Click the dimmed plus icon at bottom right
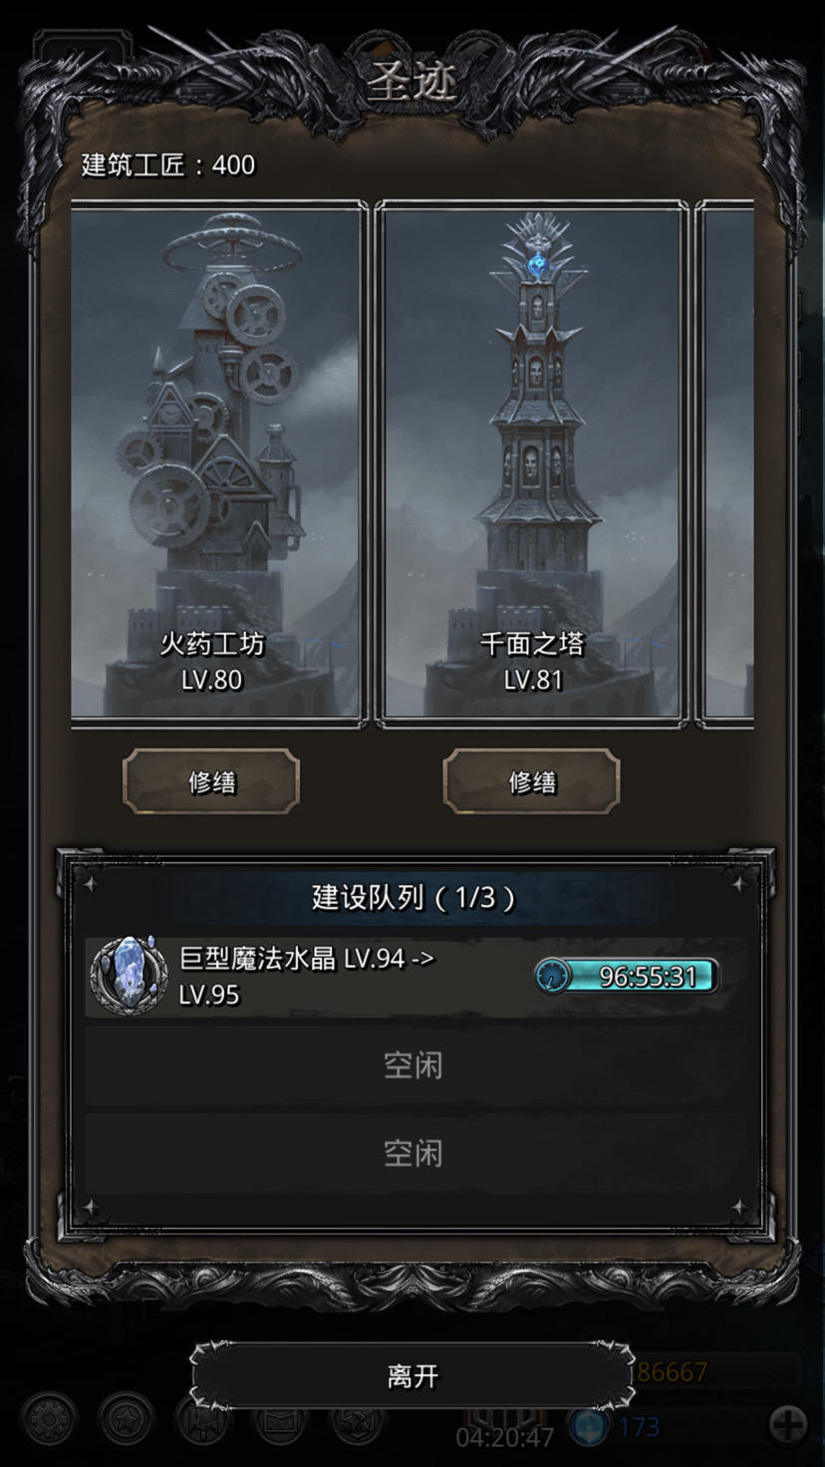The height and width of the screenshot is (1467, 825). (x=787, y=1424)
